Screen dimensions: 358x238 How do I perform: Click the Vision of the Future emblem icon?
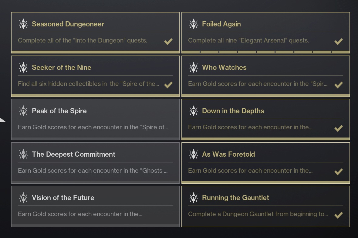coord(23,197)
